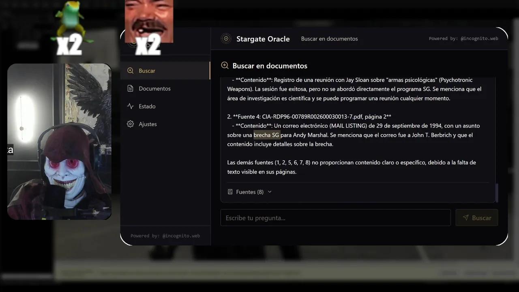Click the Fuentes (8) label

pyautogui.click(x=249, y=192)
